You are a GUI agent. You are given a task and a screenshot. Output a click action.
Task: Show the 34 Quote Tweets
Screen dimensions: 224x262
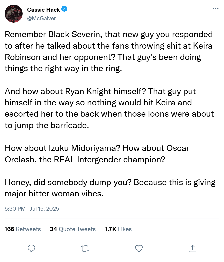click(x=73, y=229)
